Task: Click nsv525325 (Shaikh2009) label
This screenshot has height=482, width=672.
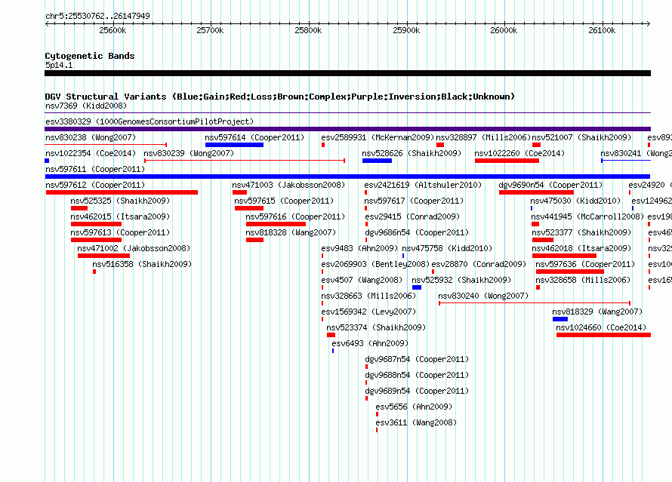Action: [x=120, y=201]
